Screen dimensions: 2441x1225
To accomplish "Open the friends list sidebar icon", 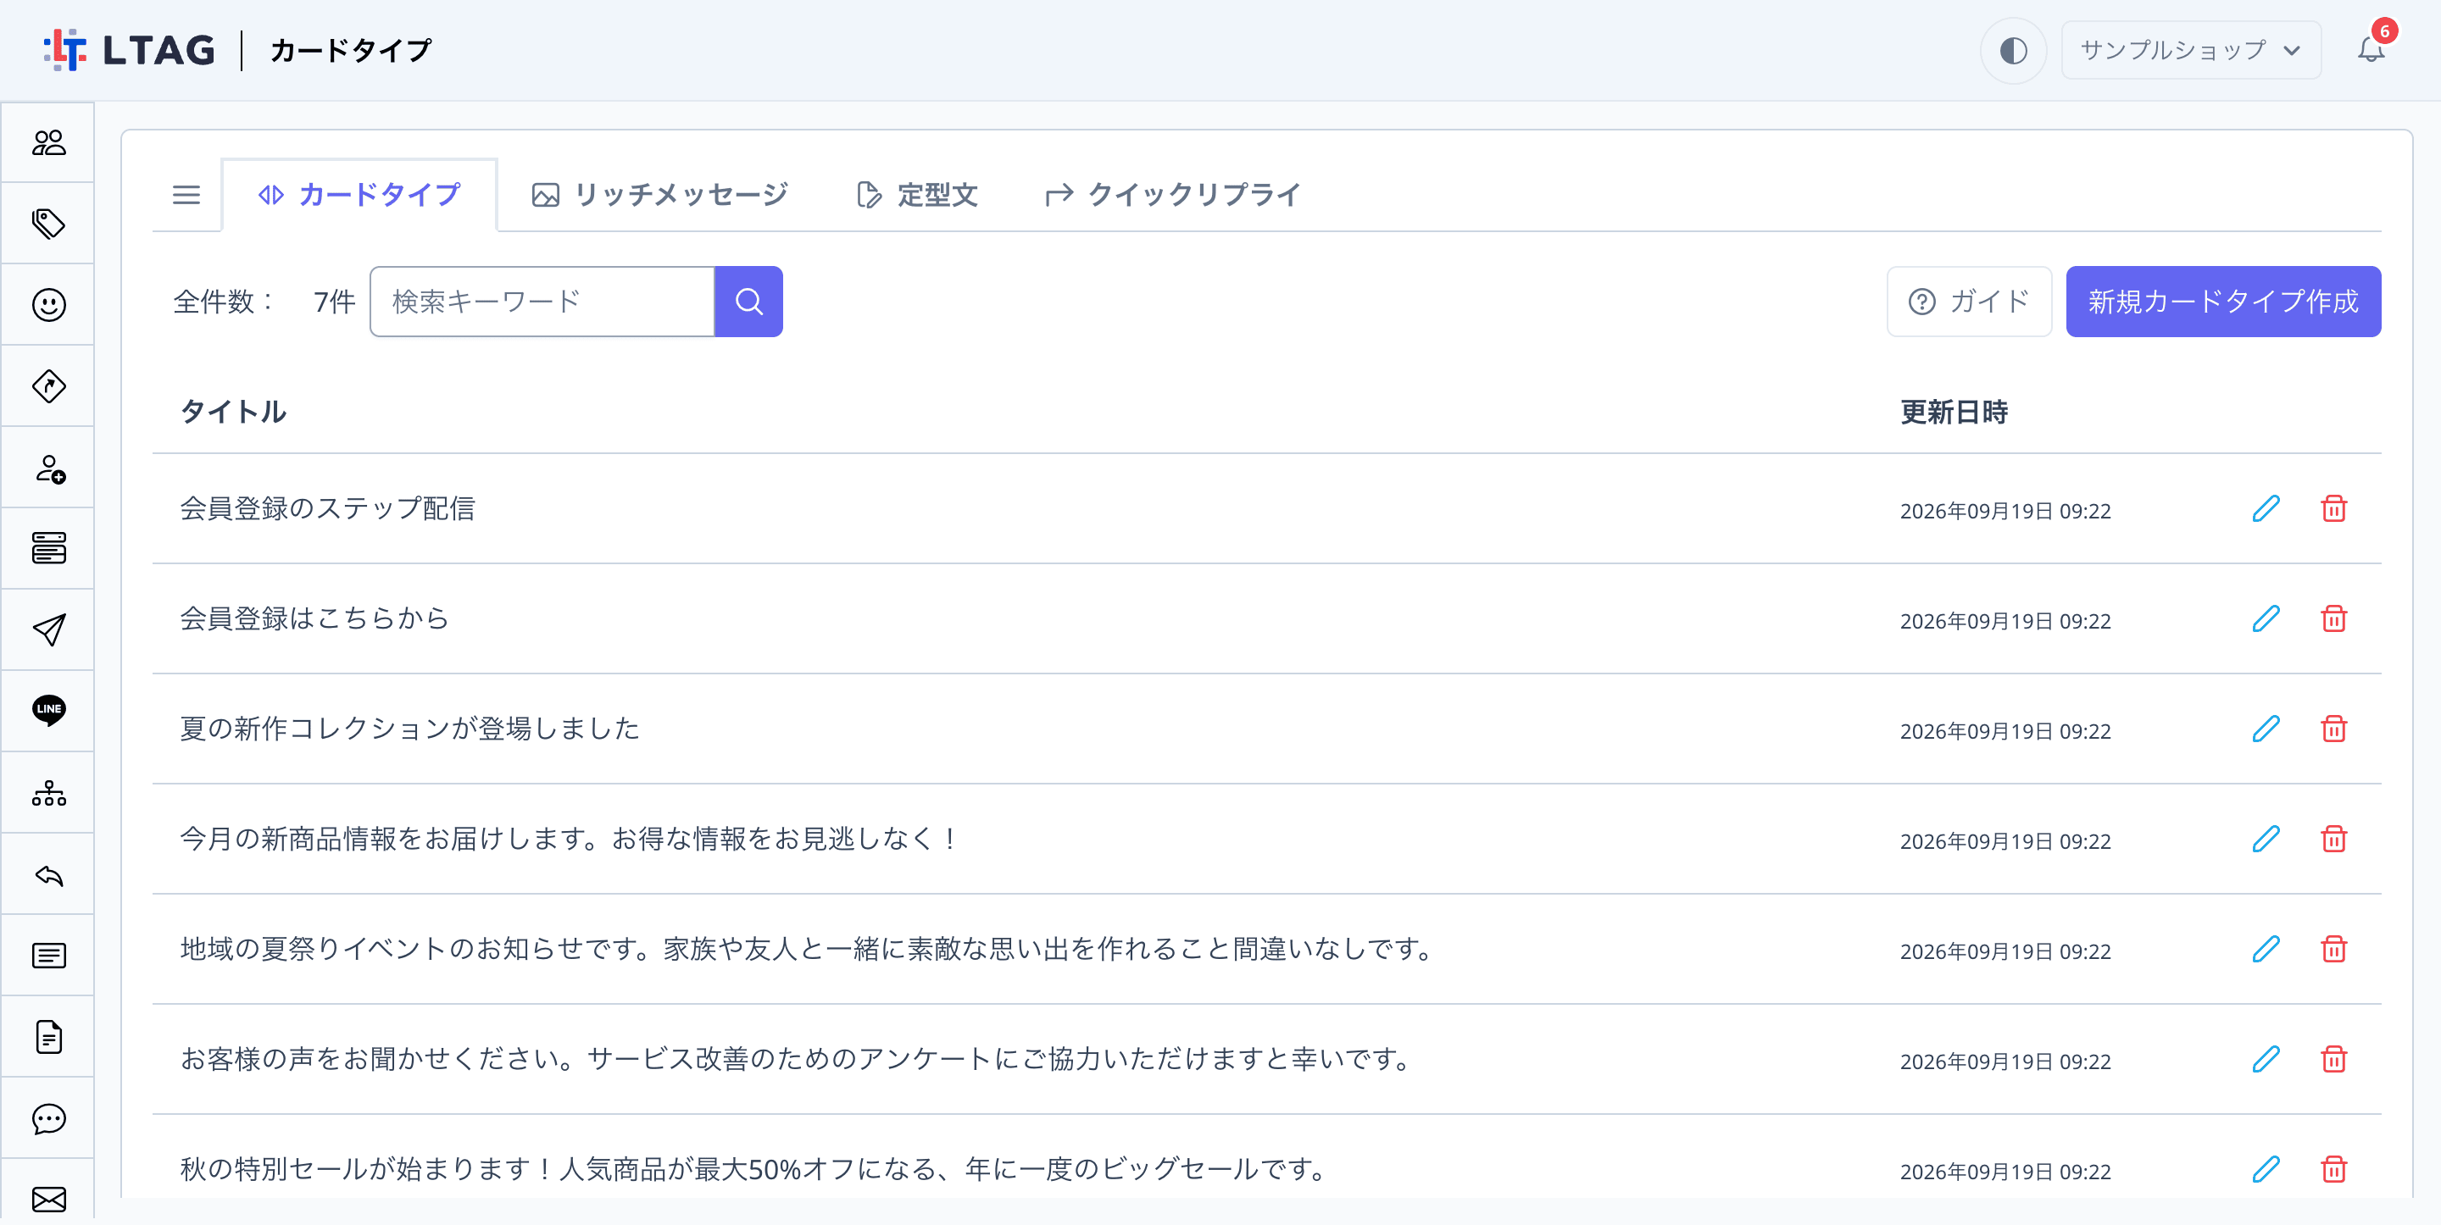I will [48, 142].
